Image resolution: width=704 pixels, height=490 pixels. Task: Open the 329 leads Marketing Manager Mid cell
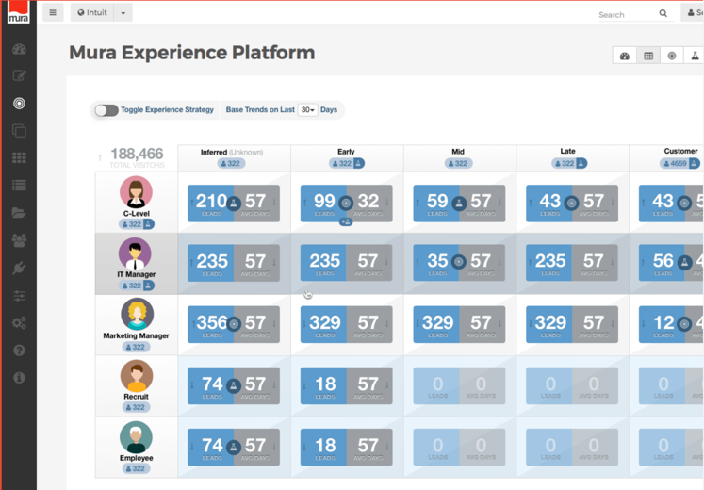point(459,324)
